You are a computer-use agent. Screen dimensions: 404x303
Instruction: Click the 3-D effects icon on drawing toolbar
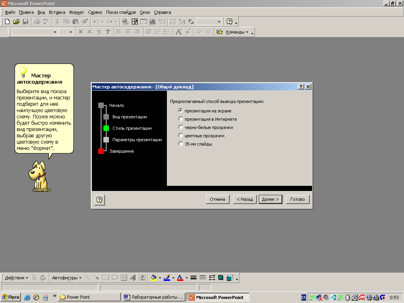coord(230,278)
